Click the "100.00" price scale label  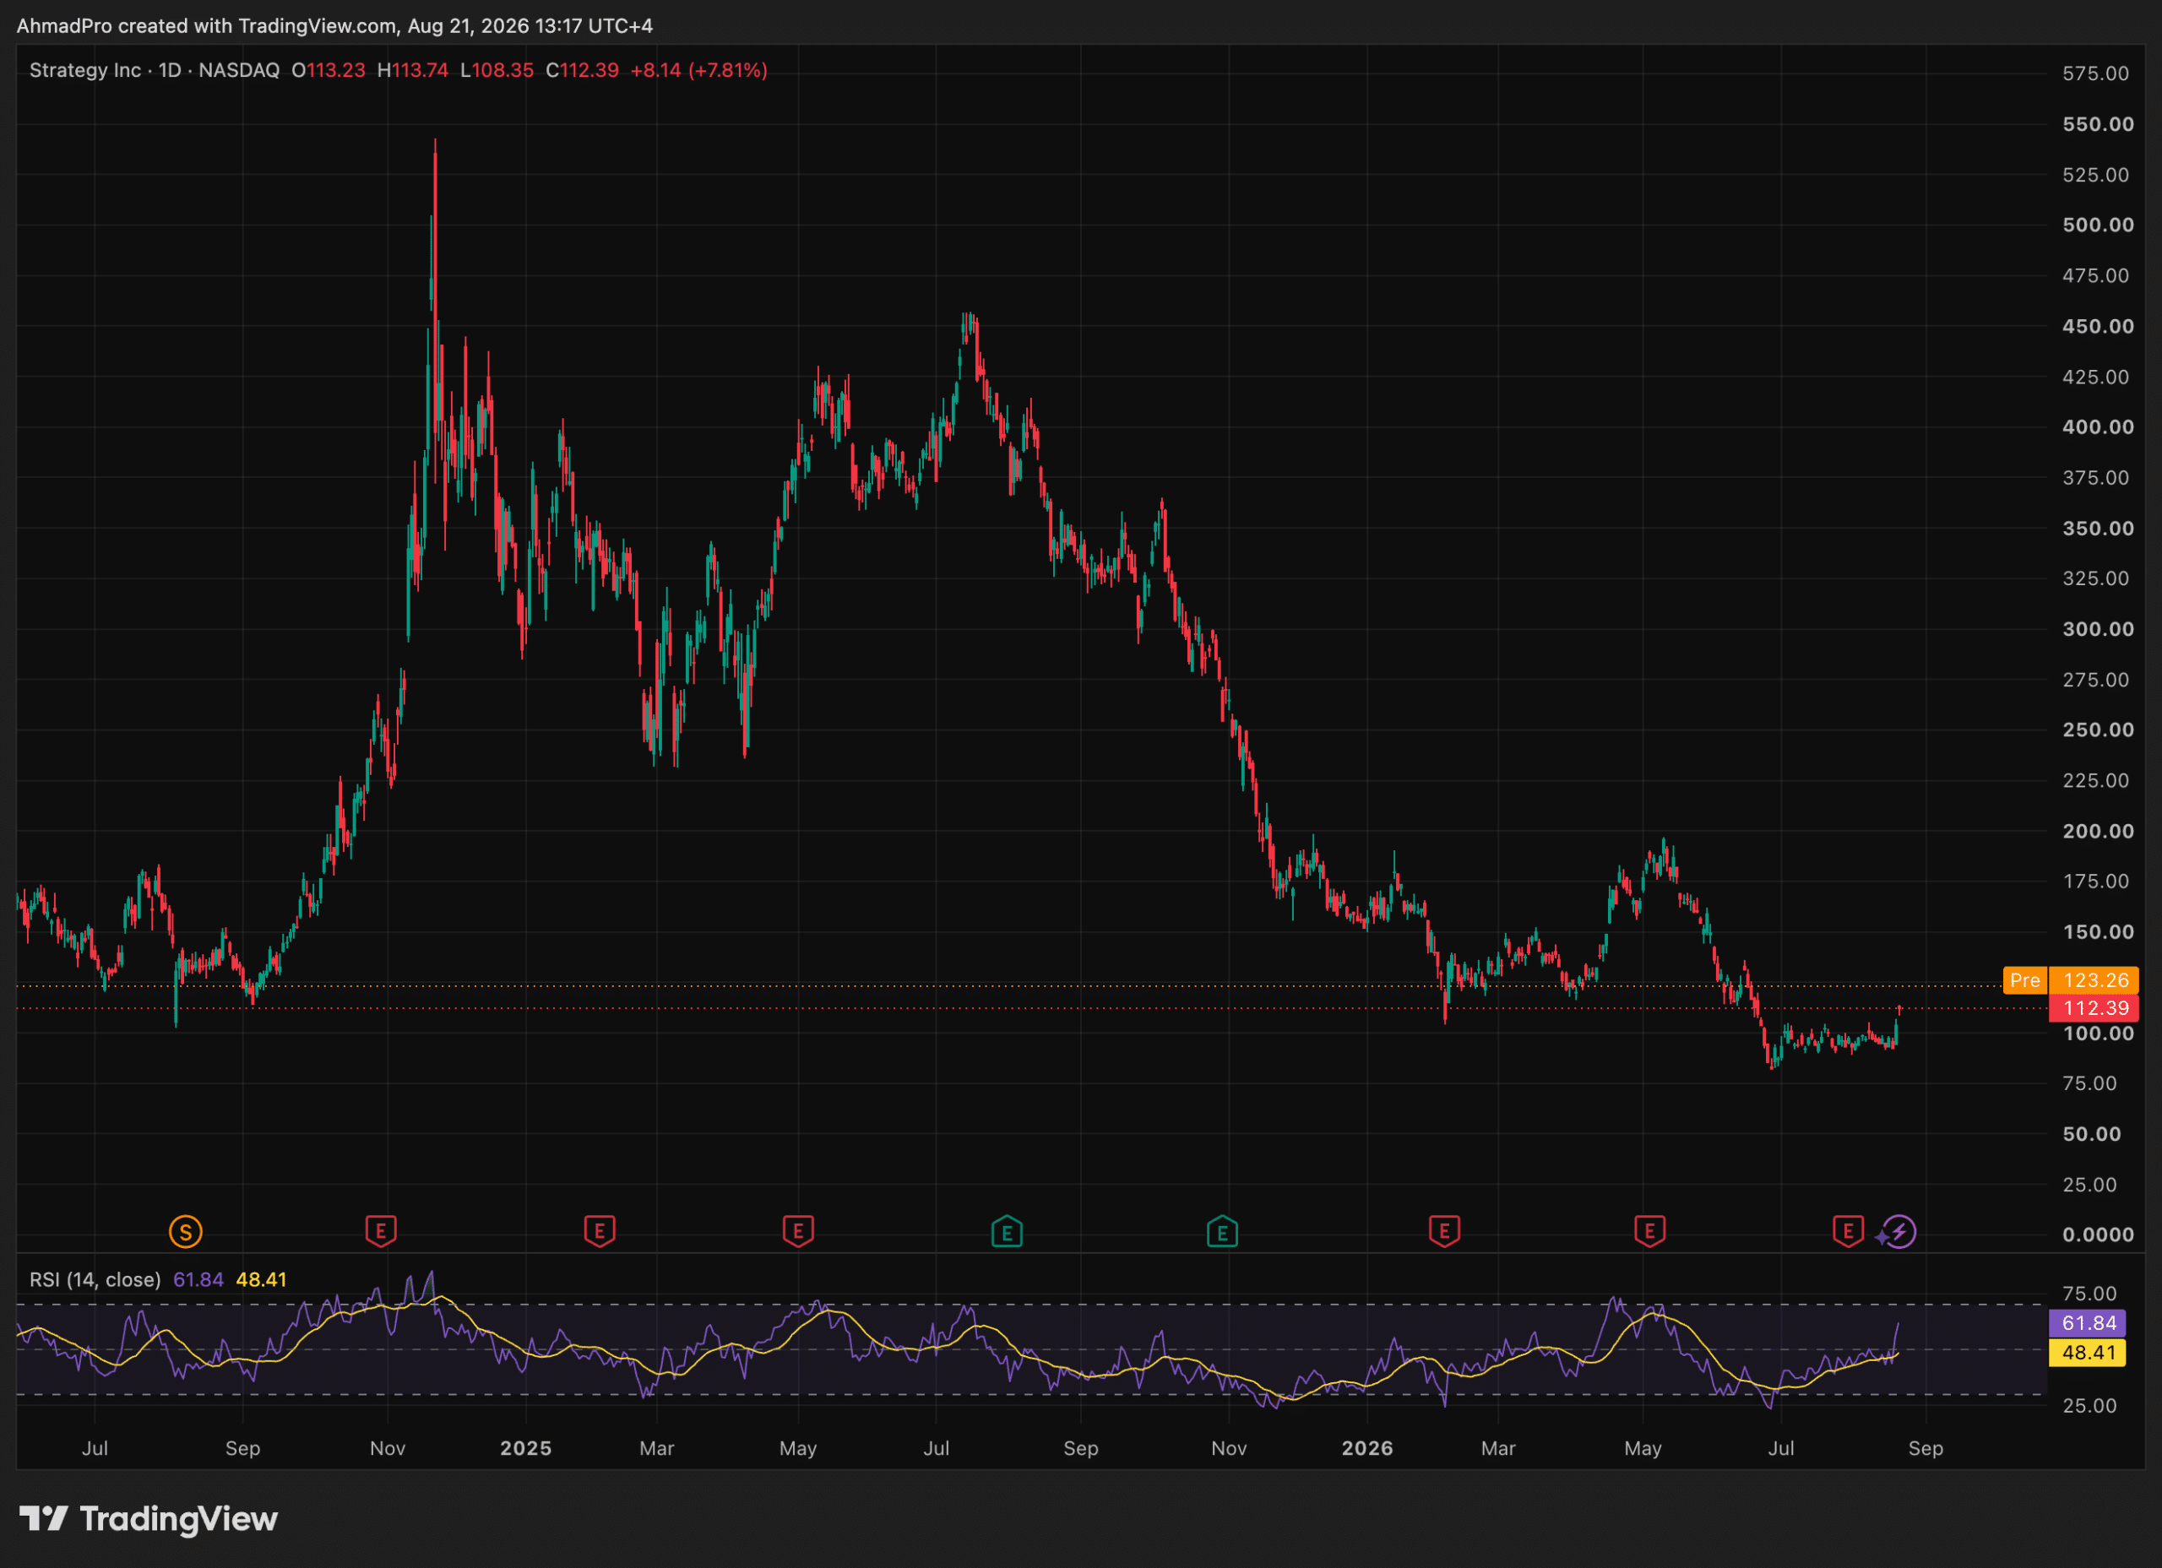pos(2098,1034)
